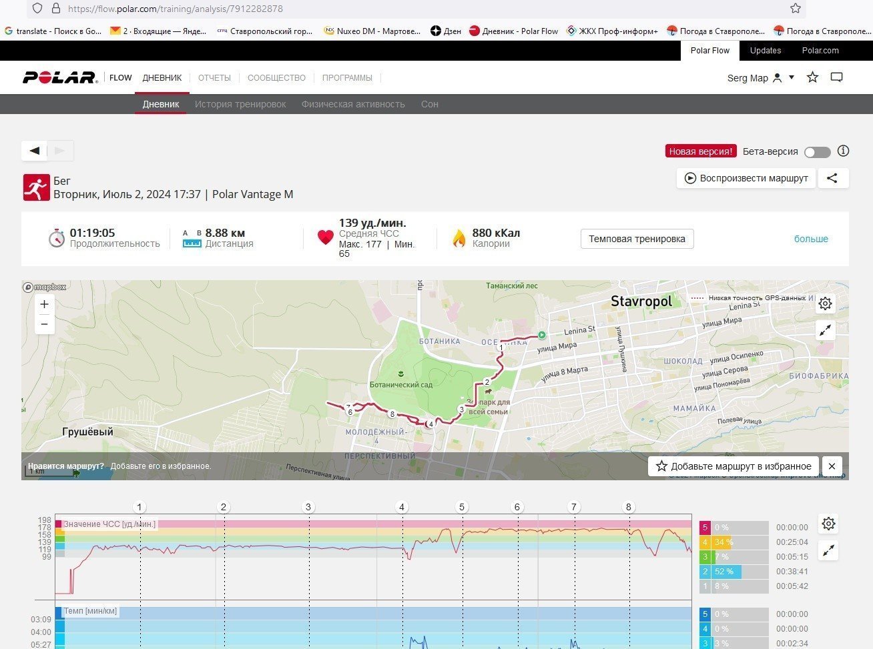Click heart rate zone 5 color swatch
This screenshot has width=873, height=649.
tap(705, 528)
